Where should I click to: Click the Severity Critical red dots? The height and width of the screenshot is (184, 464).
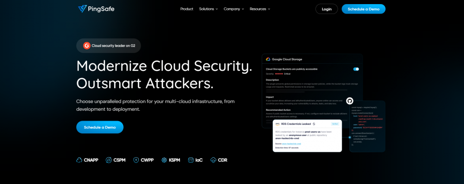(279, 74)
